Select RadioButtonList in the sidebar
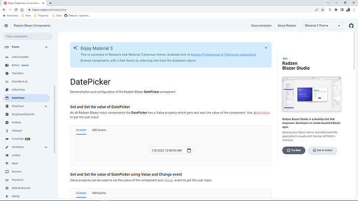358x201 pixels. click(x=21, y=188)
